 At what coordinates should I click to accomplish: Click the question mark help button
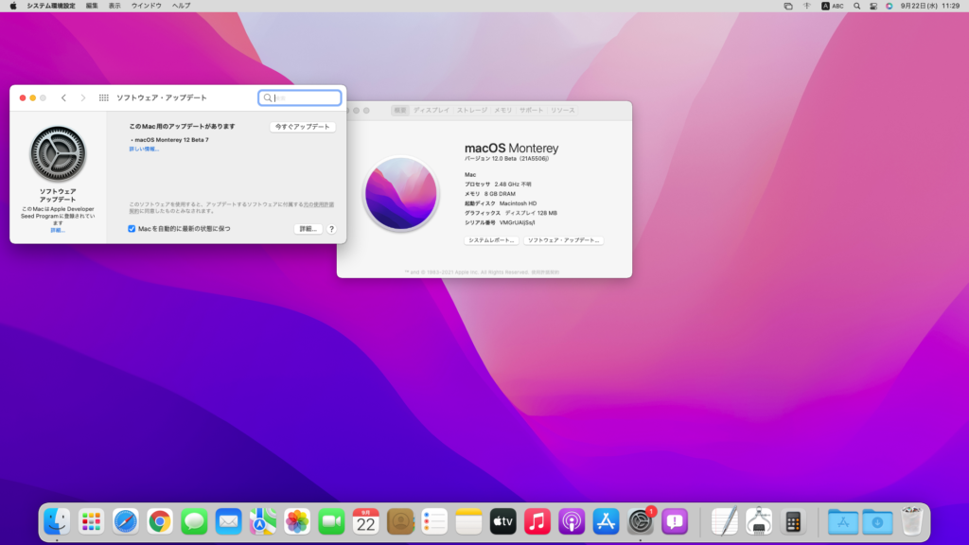coord(331,229)
